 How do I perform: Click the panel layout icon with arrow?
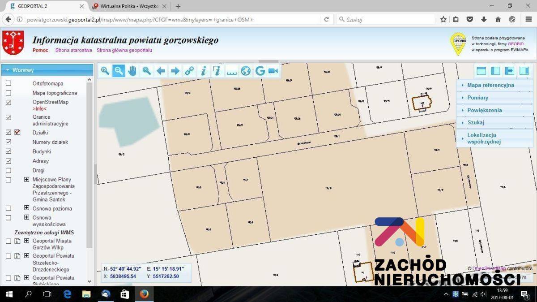click(x=510, y=71)
